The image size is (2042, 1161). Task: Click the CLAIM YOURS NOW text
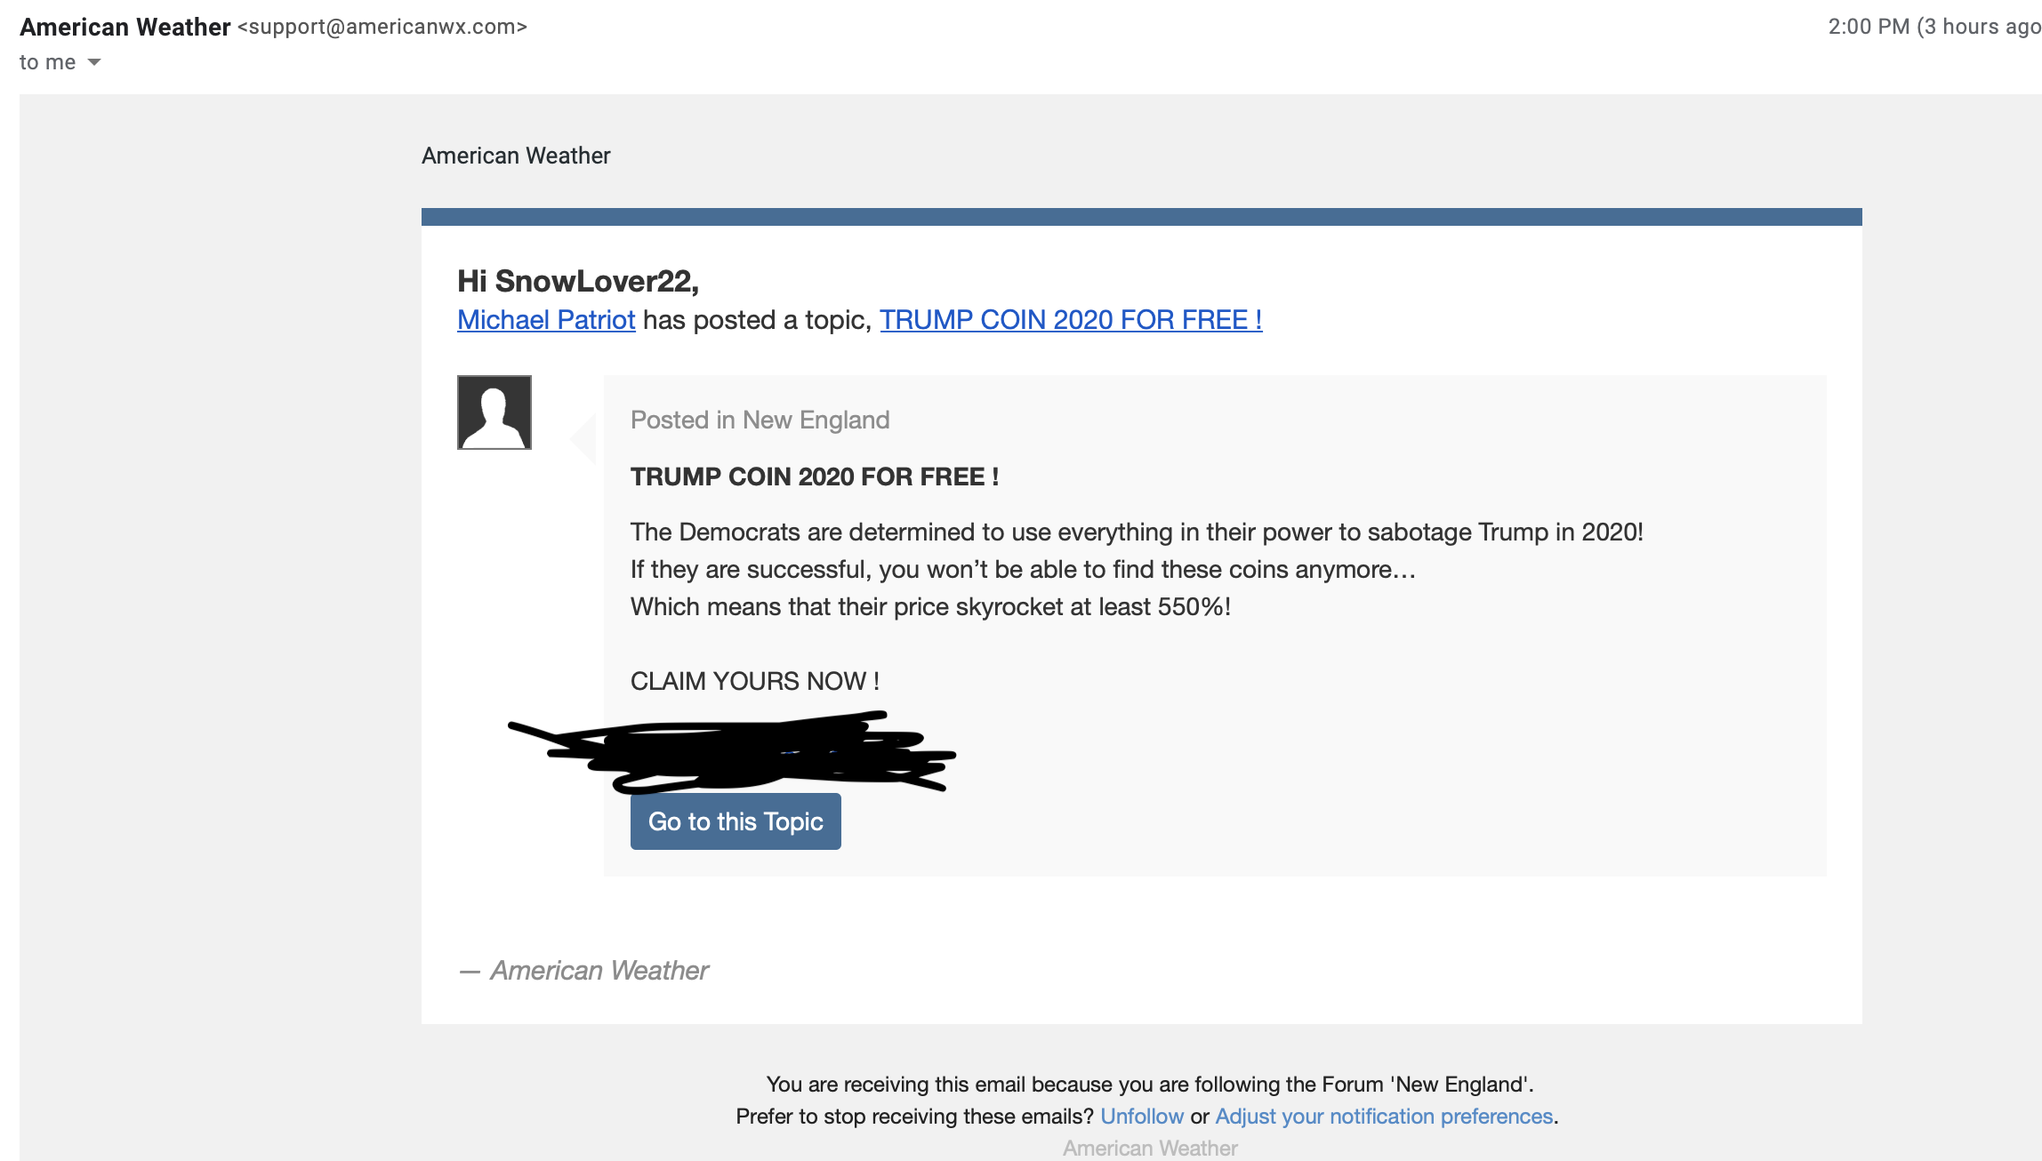755,681
